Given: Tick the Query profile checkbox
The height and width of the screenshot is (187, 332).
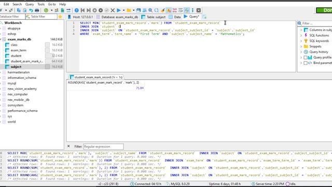Looking at the screenshot, I should pos(306,58).
